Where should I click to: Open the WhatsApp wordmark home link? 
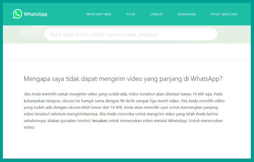point(35,14)
